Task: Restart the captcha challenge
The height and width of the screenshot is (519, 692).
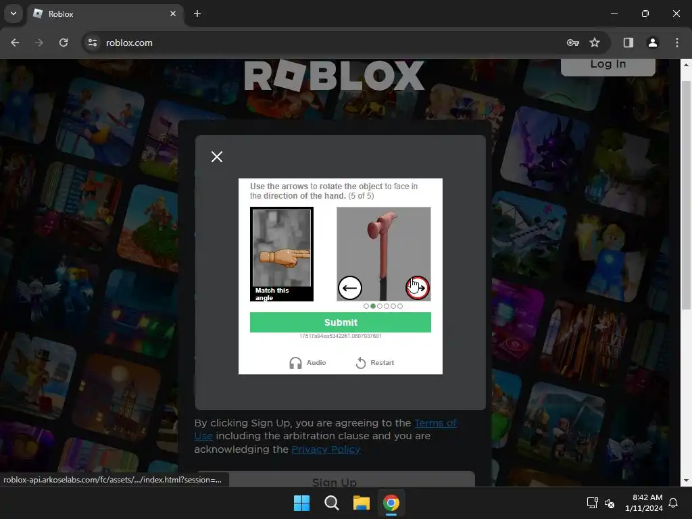Action: pos(374,363)
